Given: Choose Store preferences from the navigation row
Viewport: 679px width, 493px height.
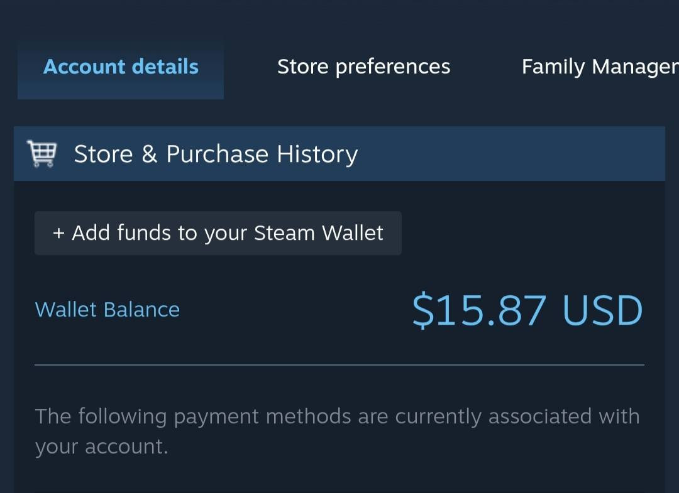Looking at the screenshot, I should (x=363, y=67).
